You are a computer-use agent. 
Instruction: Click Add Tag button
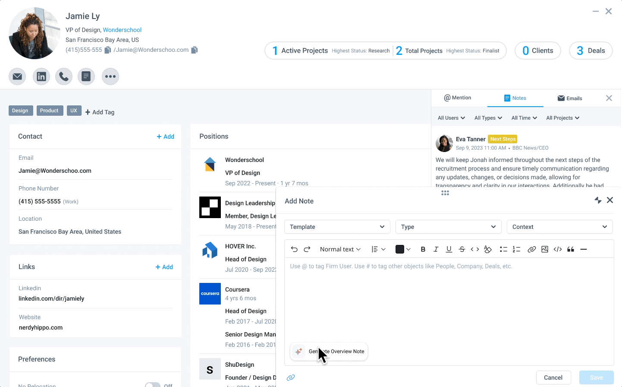pyautogui.click(x=100, y=112)
